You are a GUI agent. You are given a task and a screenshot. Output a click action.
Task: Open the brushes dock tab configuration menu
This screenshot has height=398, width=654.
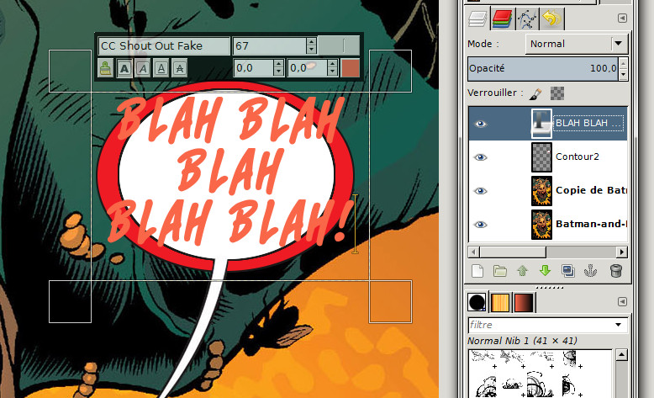tap(622, 301)
